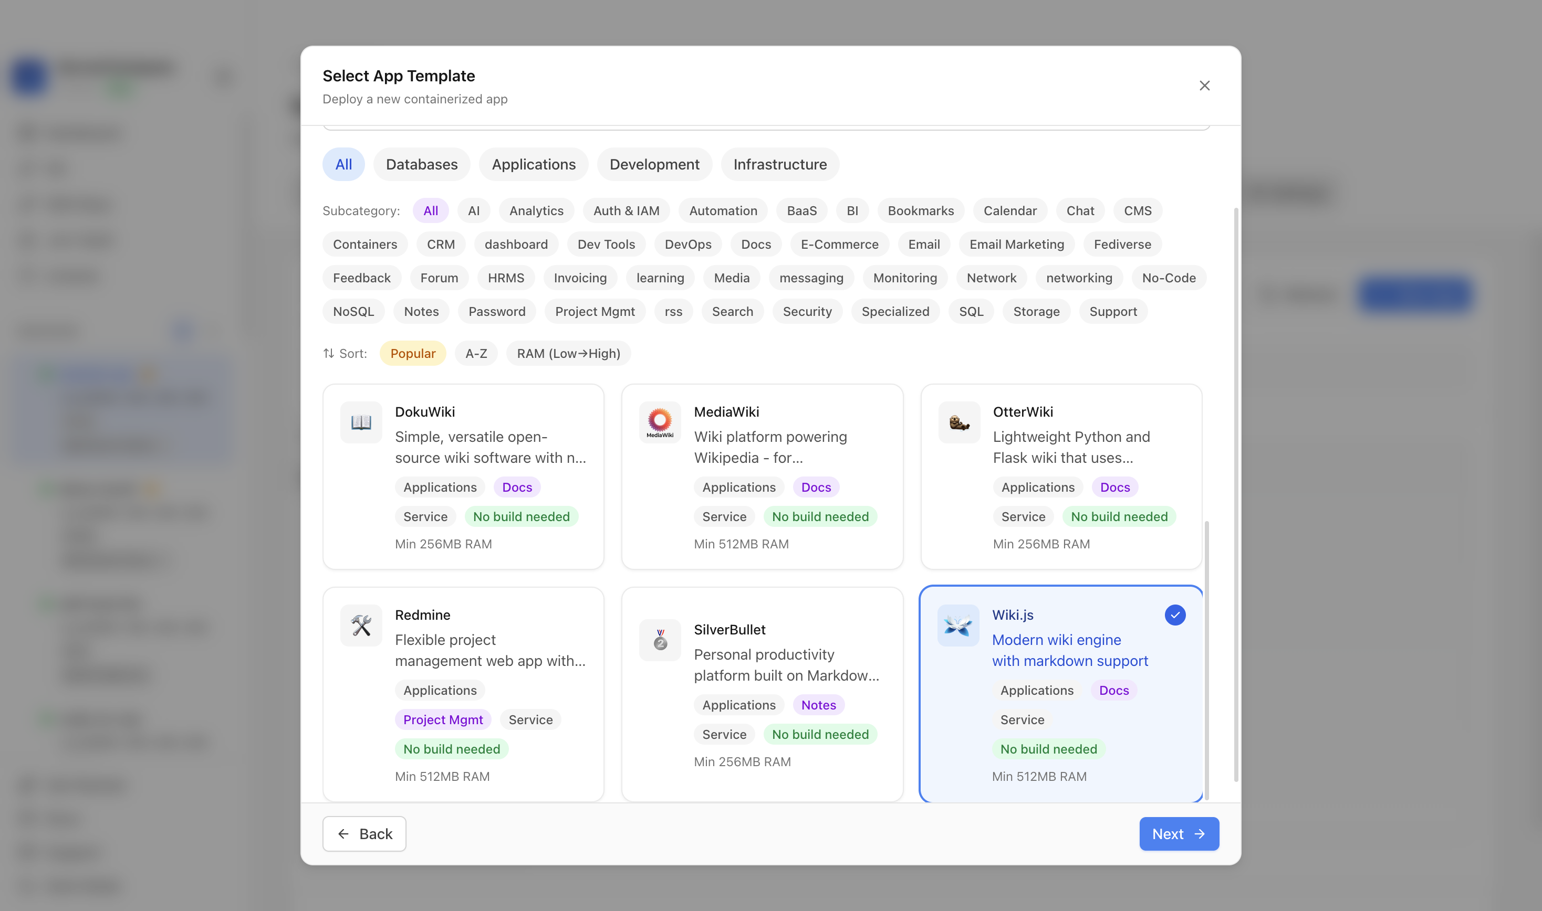Filter by Docs subcategory chip
The height and width of the screenshot is (911, 1542).
tap(756, 245)
